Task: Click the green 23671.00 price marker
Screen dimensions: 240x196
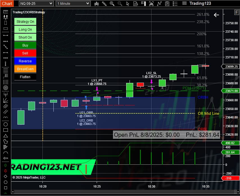Action: pos(230,91)
